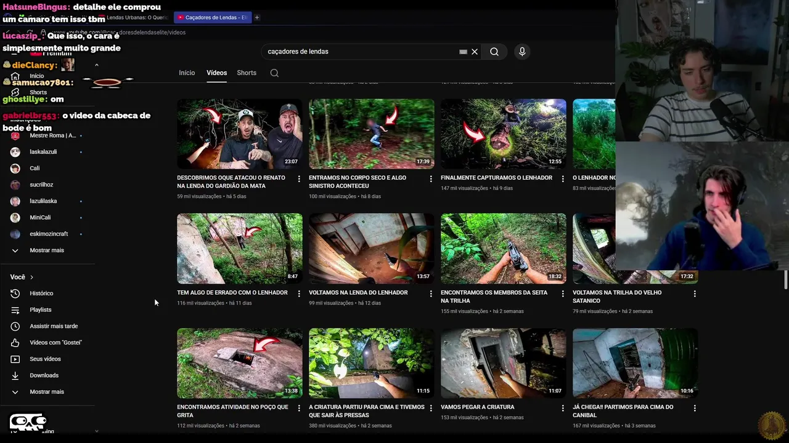Click title FINALMENTE CAPTURAMOS O LENHADOR
Screen dimensions: 789x443
click(497, 178)
